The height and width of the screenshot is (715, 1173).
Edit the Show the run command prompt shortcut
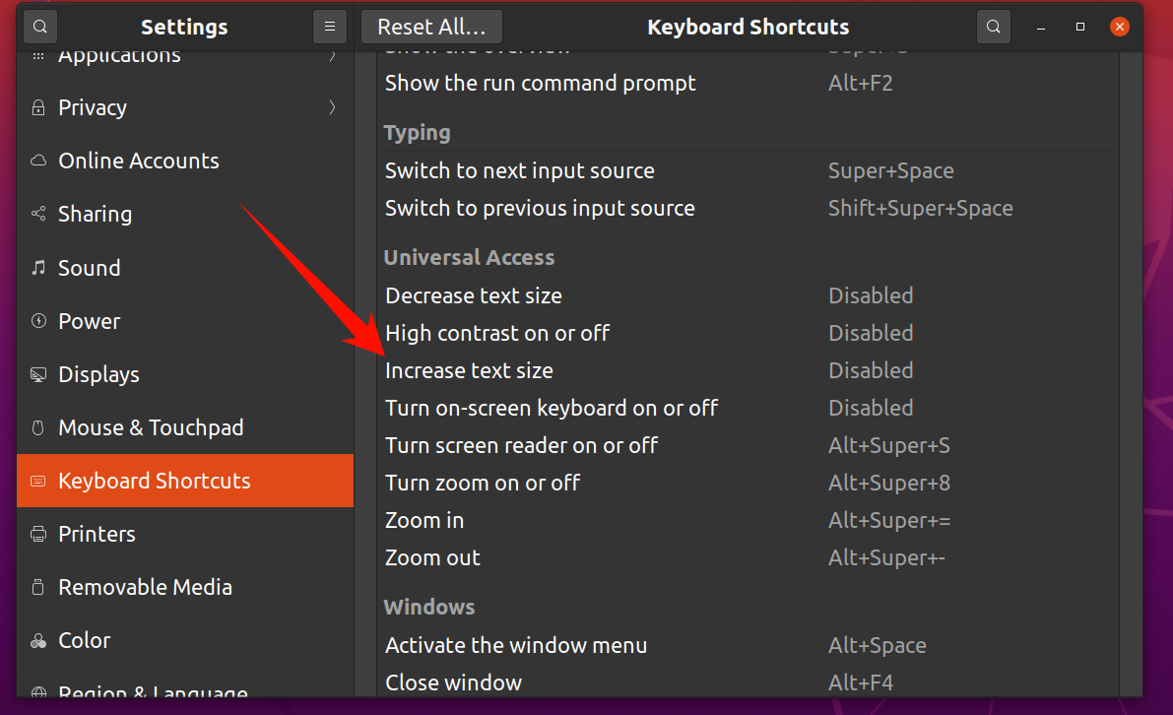tap(748, 83)
